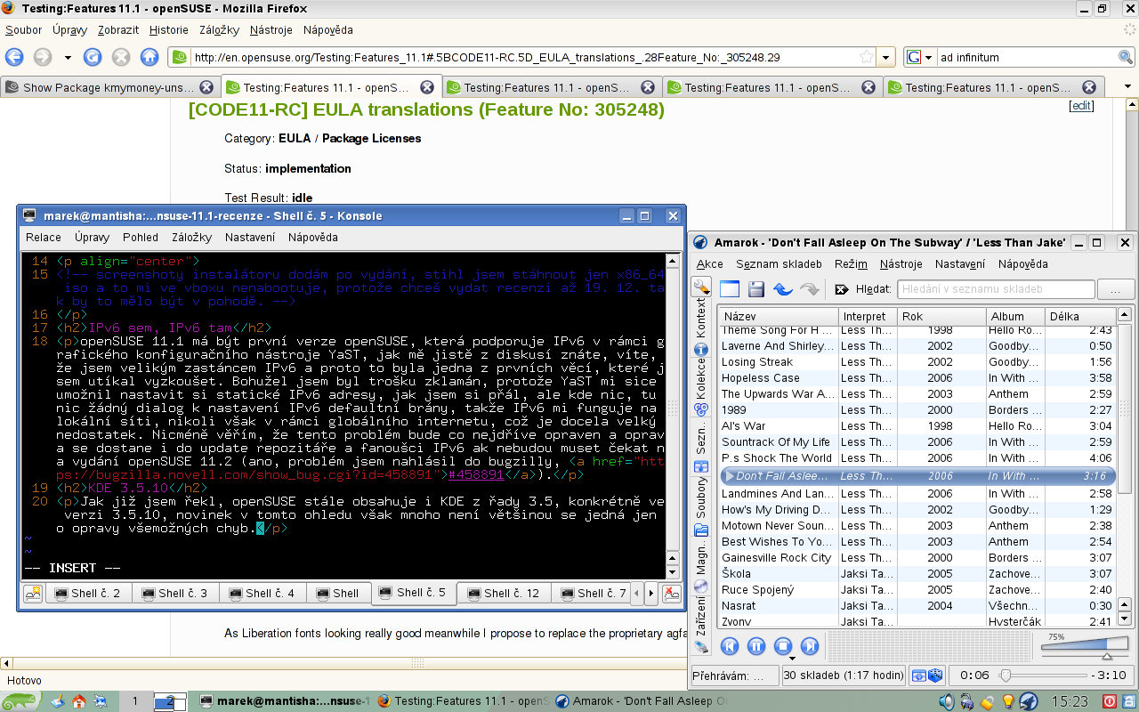Open the Historie menu in Firefox
The height and width of the screenshot is (712, 1139).
click(x=169, y=29)
